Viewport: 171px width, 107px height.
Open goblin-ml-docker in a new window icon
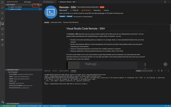pos(40,9)
